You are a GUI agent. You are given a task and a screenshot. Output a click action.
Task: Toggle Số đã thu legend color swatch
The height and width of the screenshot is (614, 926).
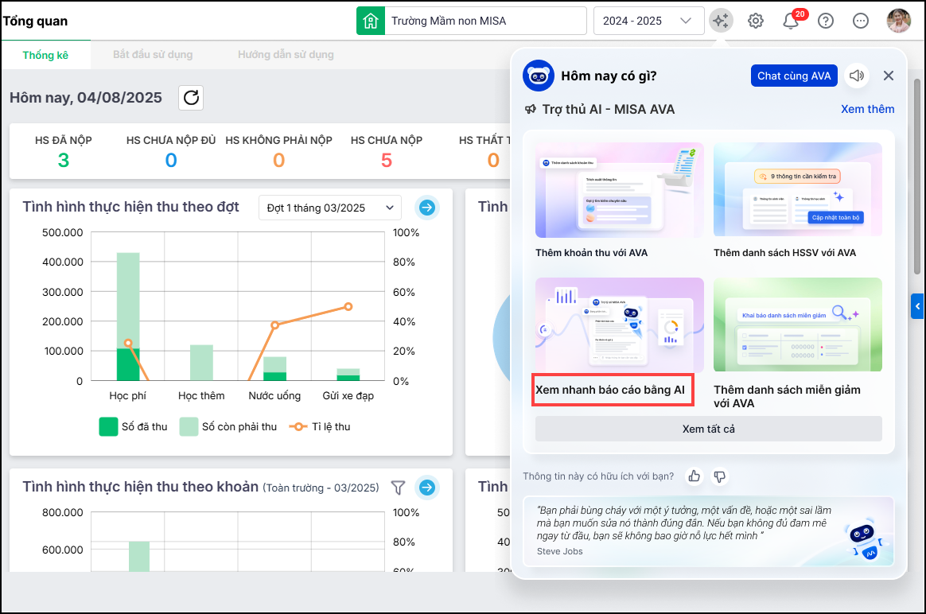point(108,426)
